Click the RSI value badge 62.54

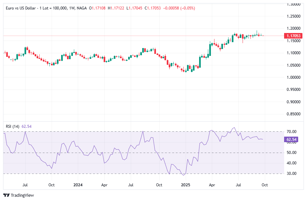[x=292, y=139]
